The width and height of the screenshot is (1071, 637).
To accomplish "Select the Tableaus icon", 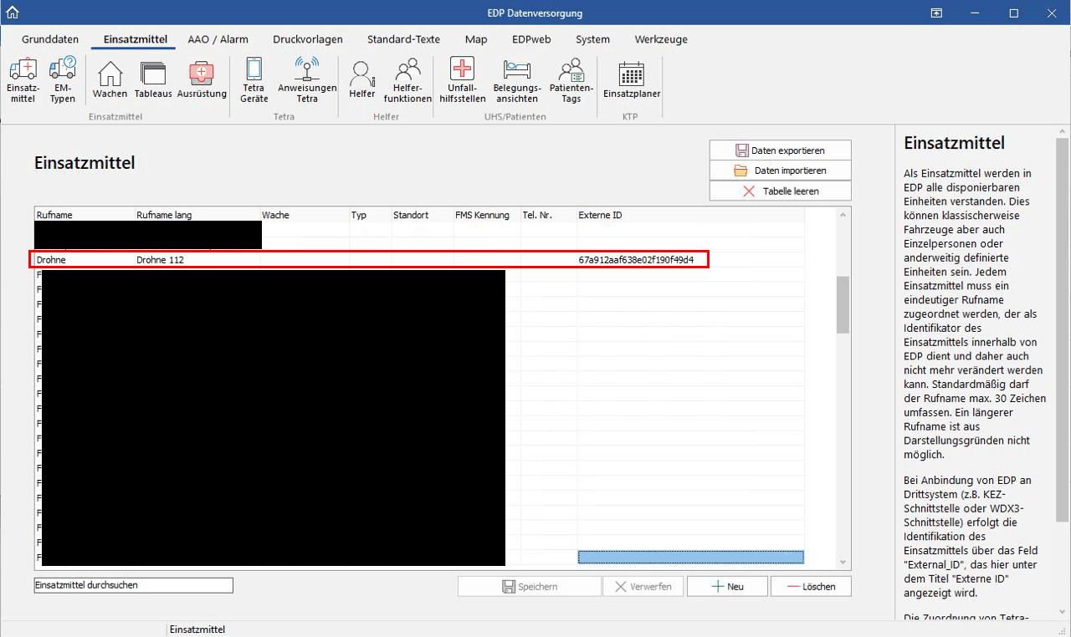I will (x=153, y=80).
